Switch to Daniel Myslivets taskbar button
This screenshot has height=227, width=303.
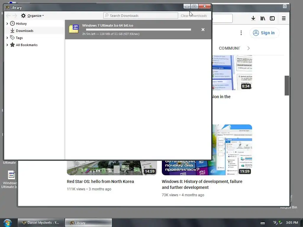41,223
